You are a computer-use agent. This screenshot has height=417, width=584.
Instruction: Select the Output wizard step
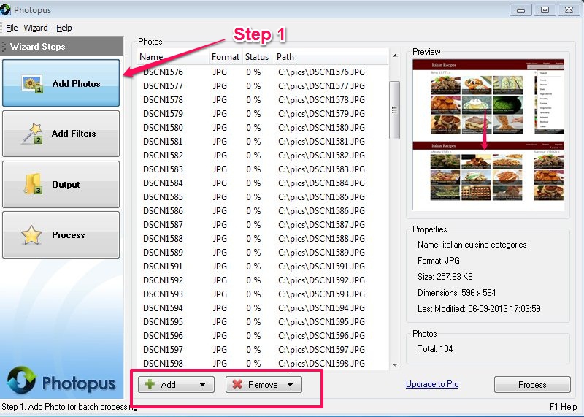pyautogui.click(x=61, y=184)
